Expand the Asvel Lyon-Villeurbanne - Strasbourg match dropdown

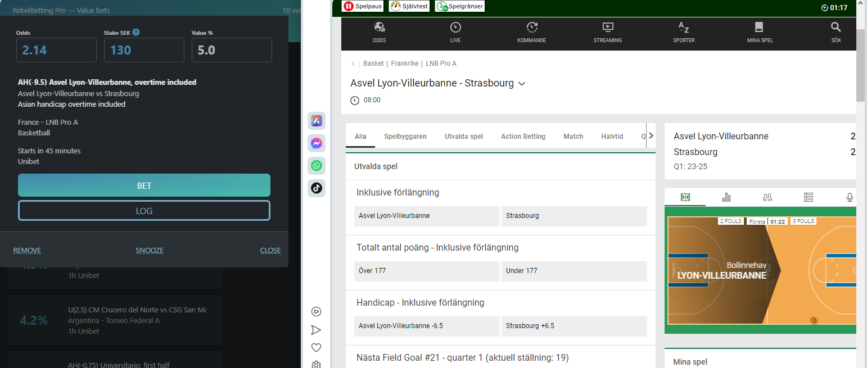point(522,84)
